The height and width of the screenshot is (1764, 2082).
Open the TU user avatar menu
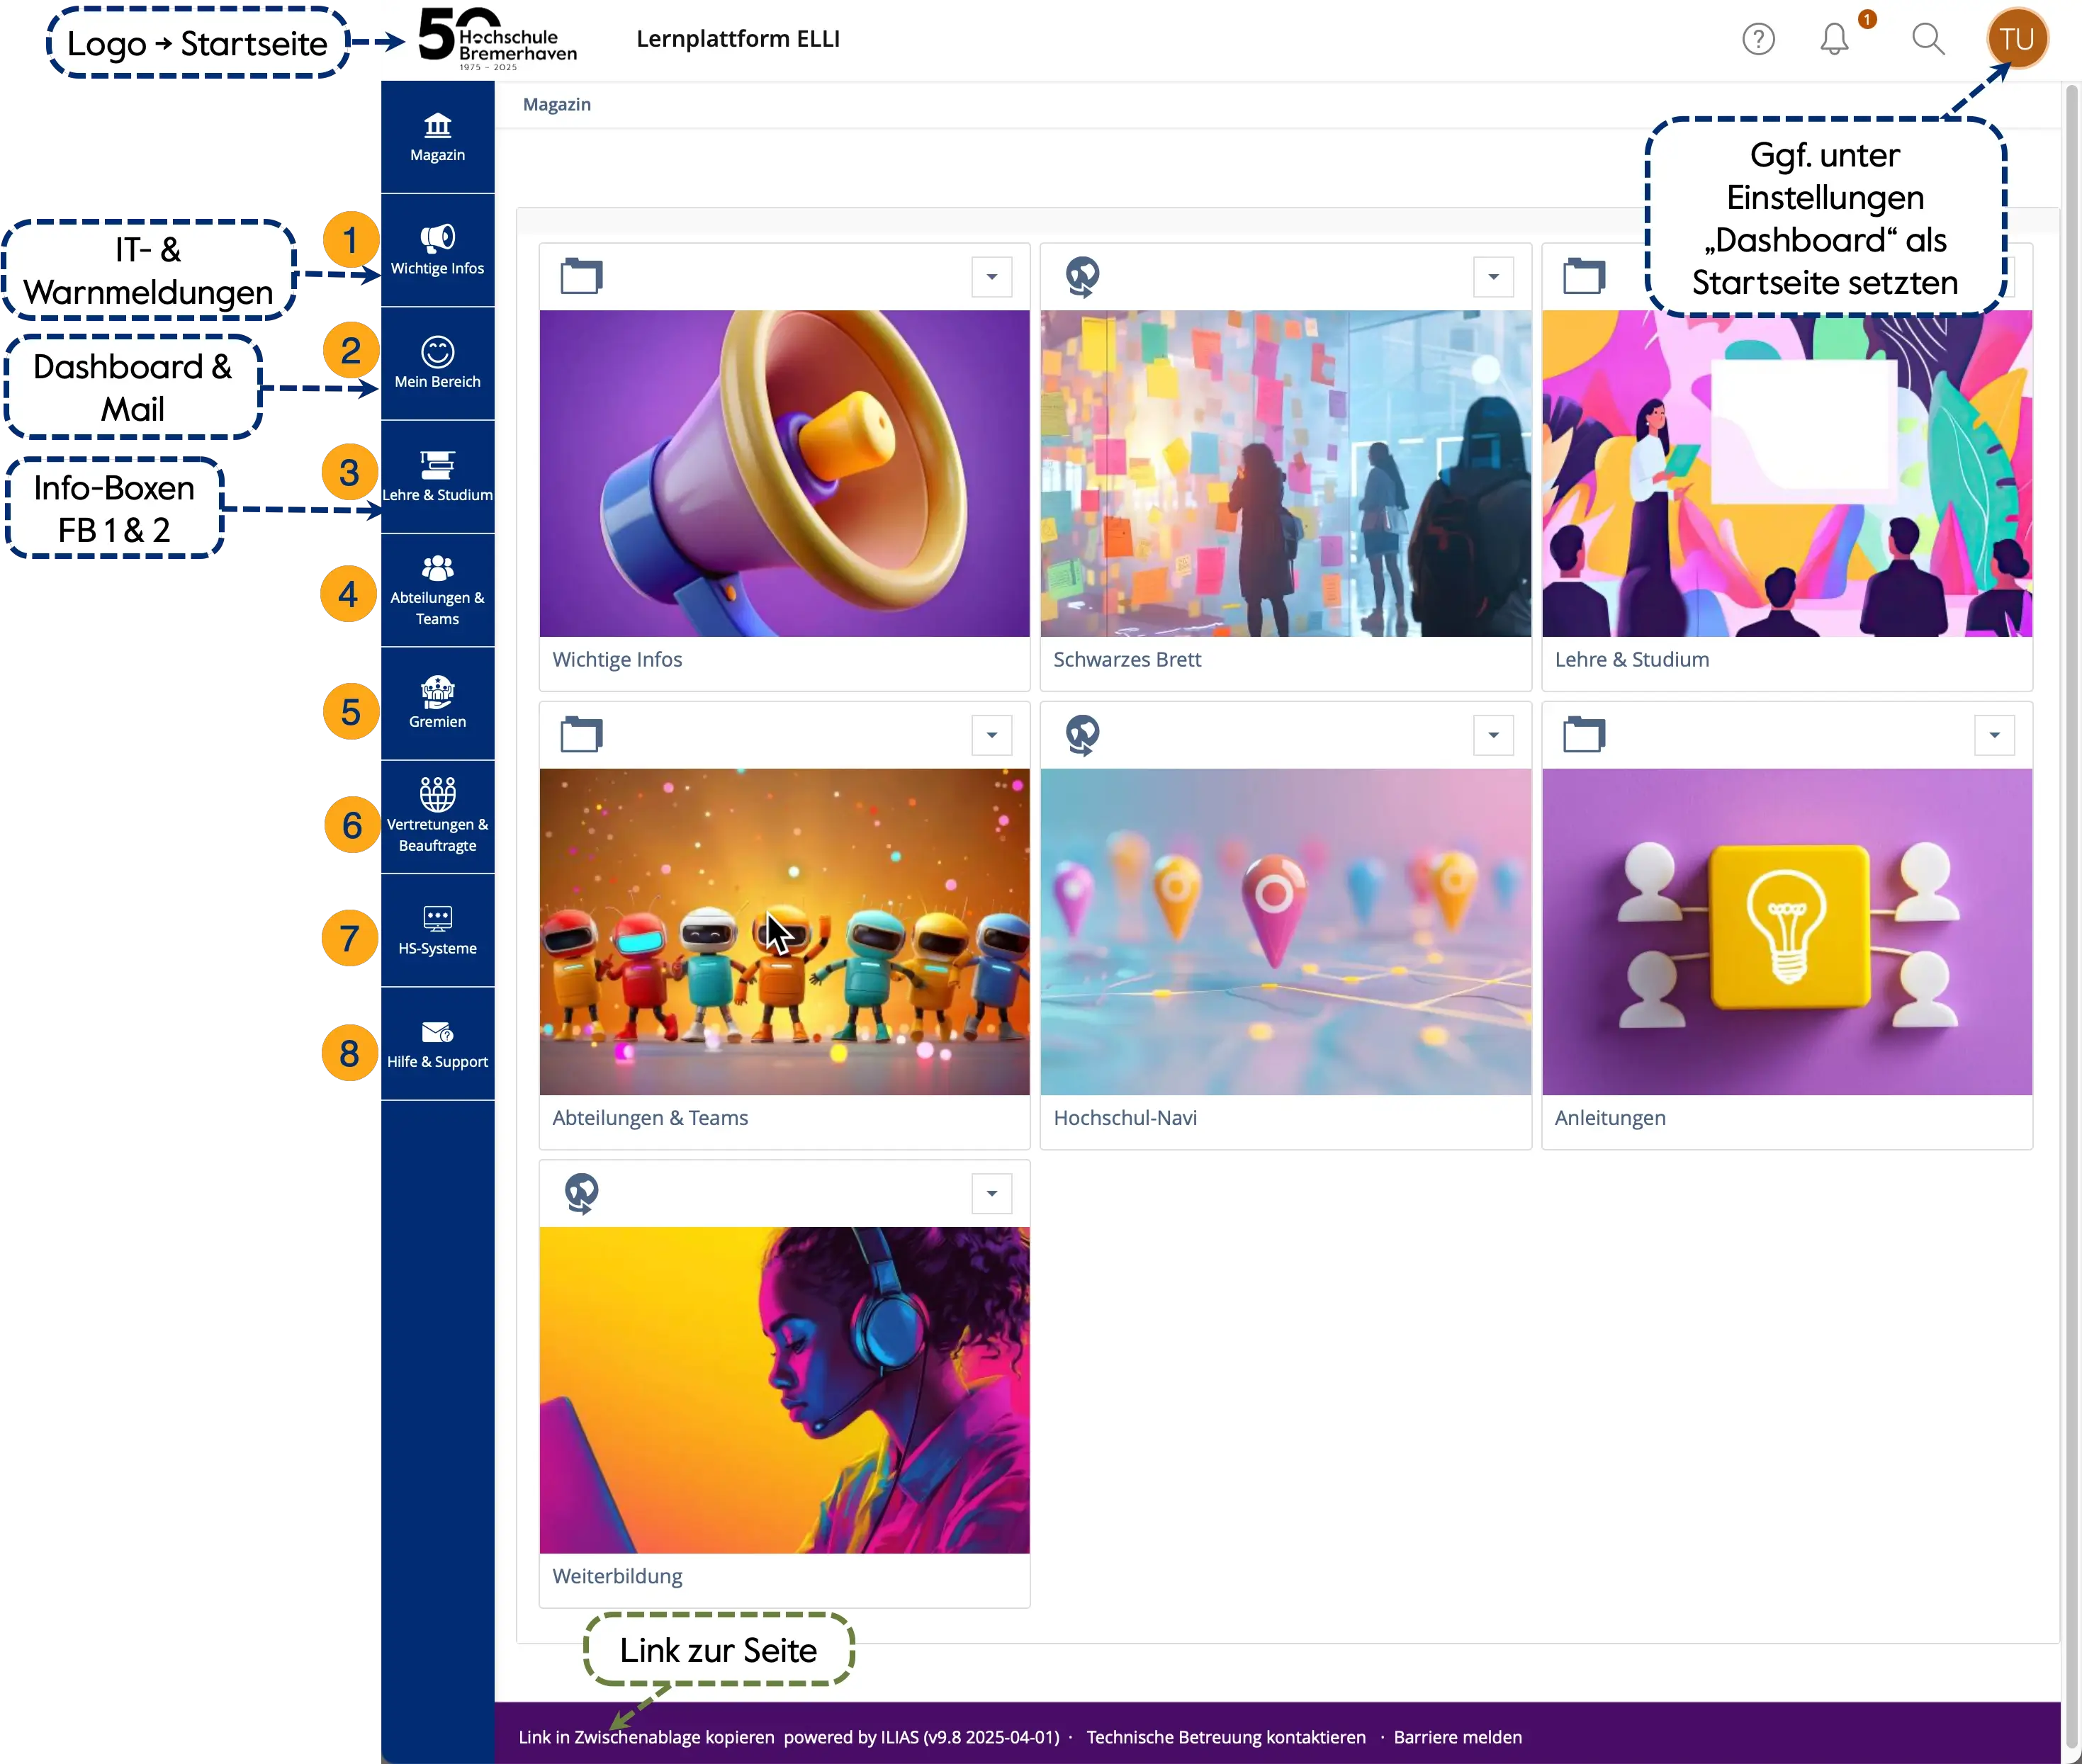(x=2016, y=39)
